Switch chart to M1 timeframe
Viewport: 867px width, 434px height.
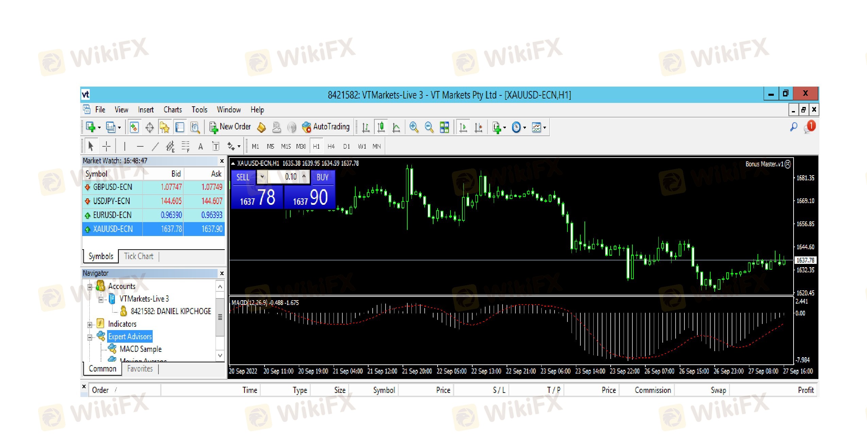(255, 146)
